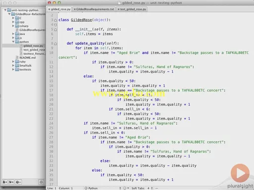Collapse the unit-testing-python root folder

coord(5,10)
